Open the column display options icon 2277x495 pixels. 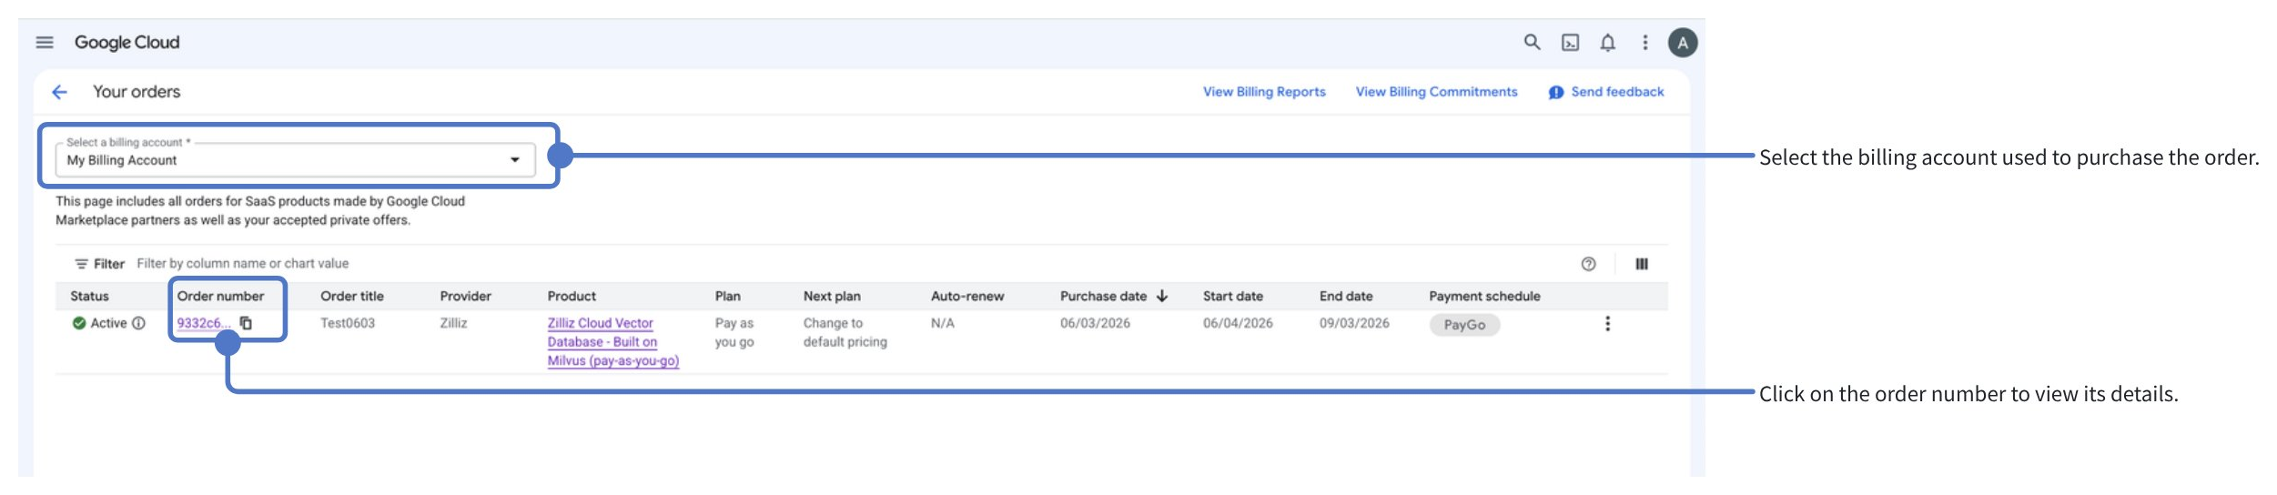pos(1642,264)
